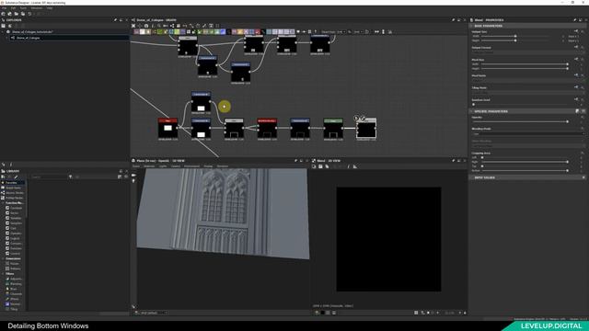This screenshot has width=589, height=331.
Task: Select FxMap Nodes in the Library
Action: [13, 198]
